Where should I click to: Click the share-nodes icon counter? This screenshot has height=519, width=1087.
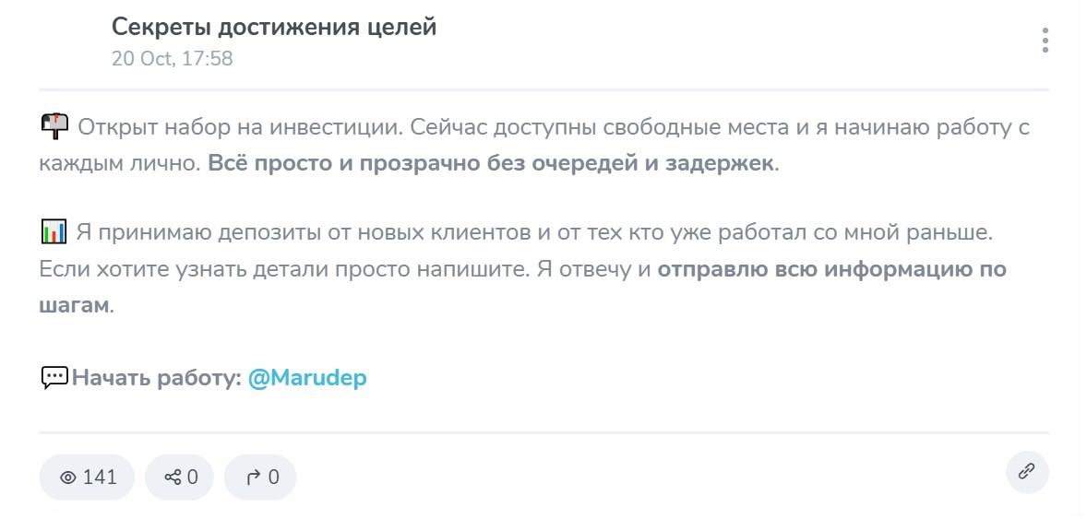point(179,478)
